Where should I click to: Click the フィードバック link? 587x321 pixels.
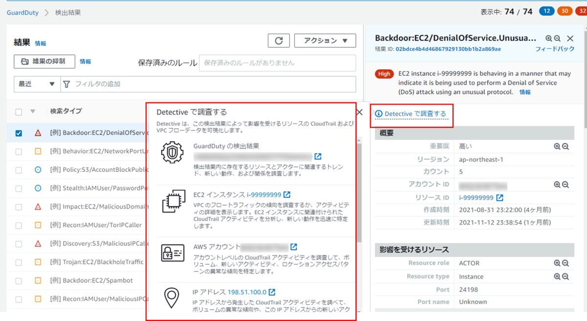pyautogui.click(x=555, y=49)
